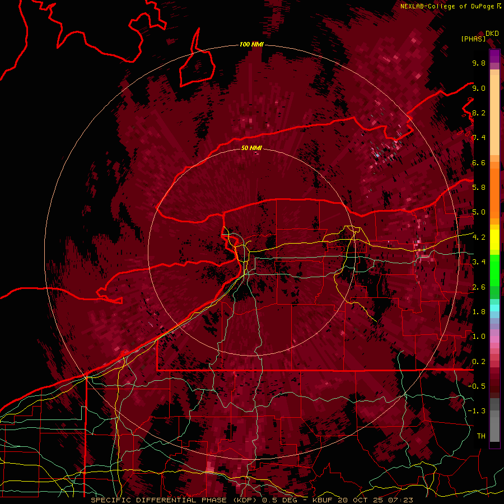504x504 pixels.
Task: Click the Specific Differential Phase caption text
Action: pos(173,500)
